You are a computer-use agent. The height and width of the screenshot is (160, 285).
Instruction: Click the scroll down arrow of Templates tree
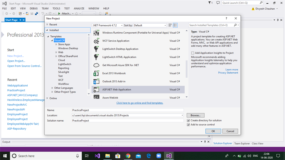(89, 94)
